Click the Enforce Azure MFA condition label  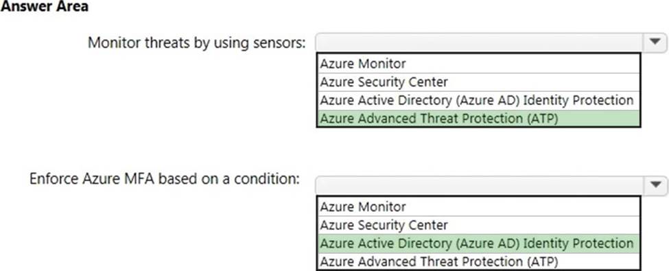pyautogui.click(x=164, y=178)
